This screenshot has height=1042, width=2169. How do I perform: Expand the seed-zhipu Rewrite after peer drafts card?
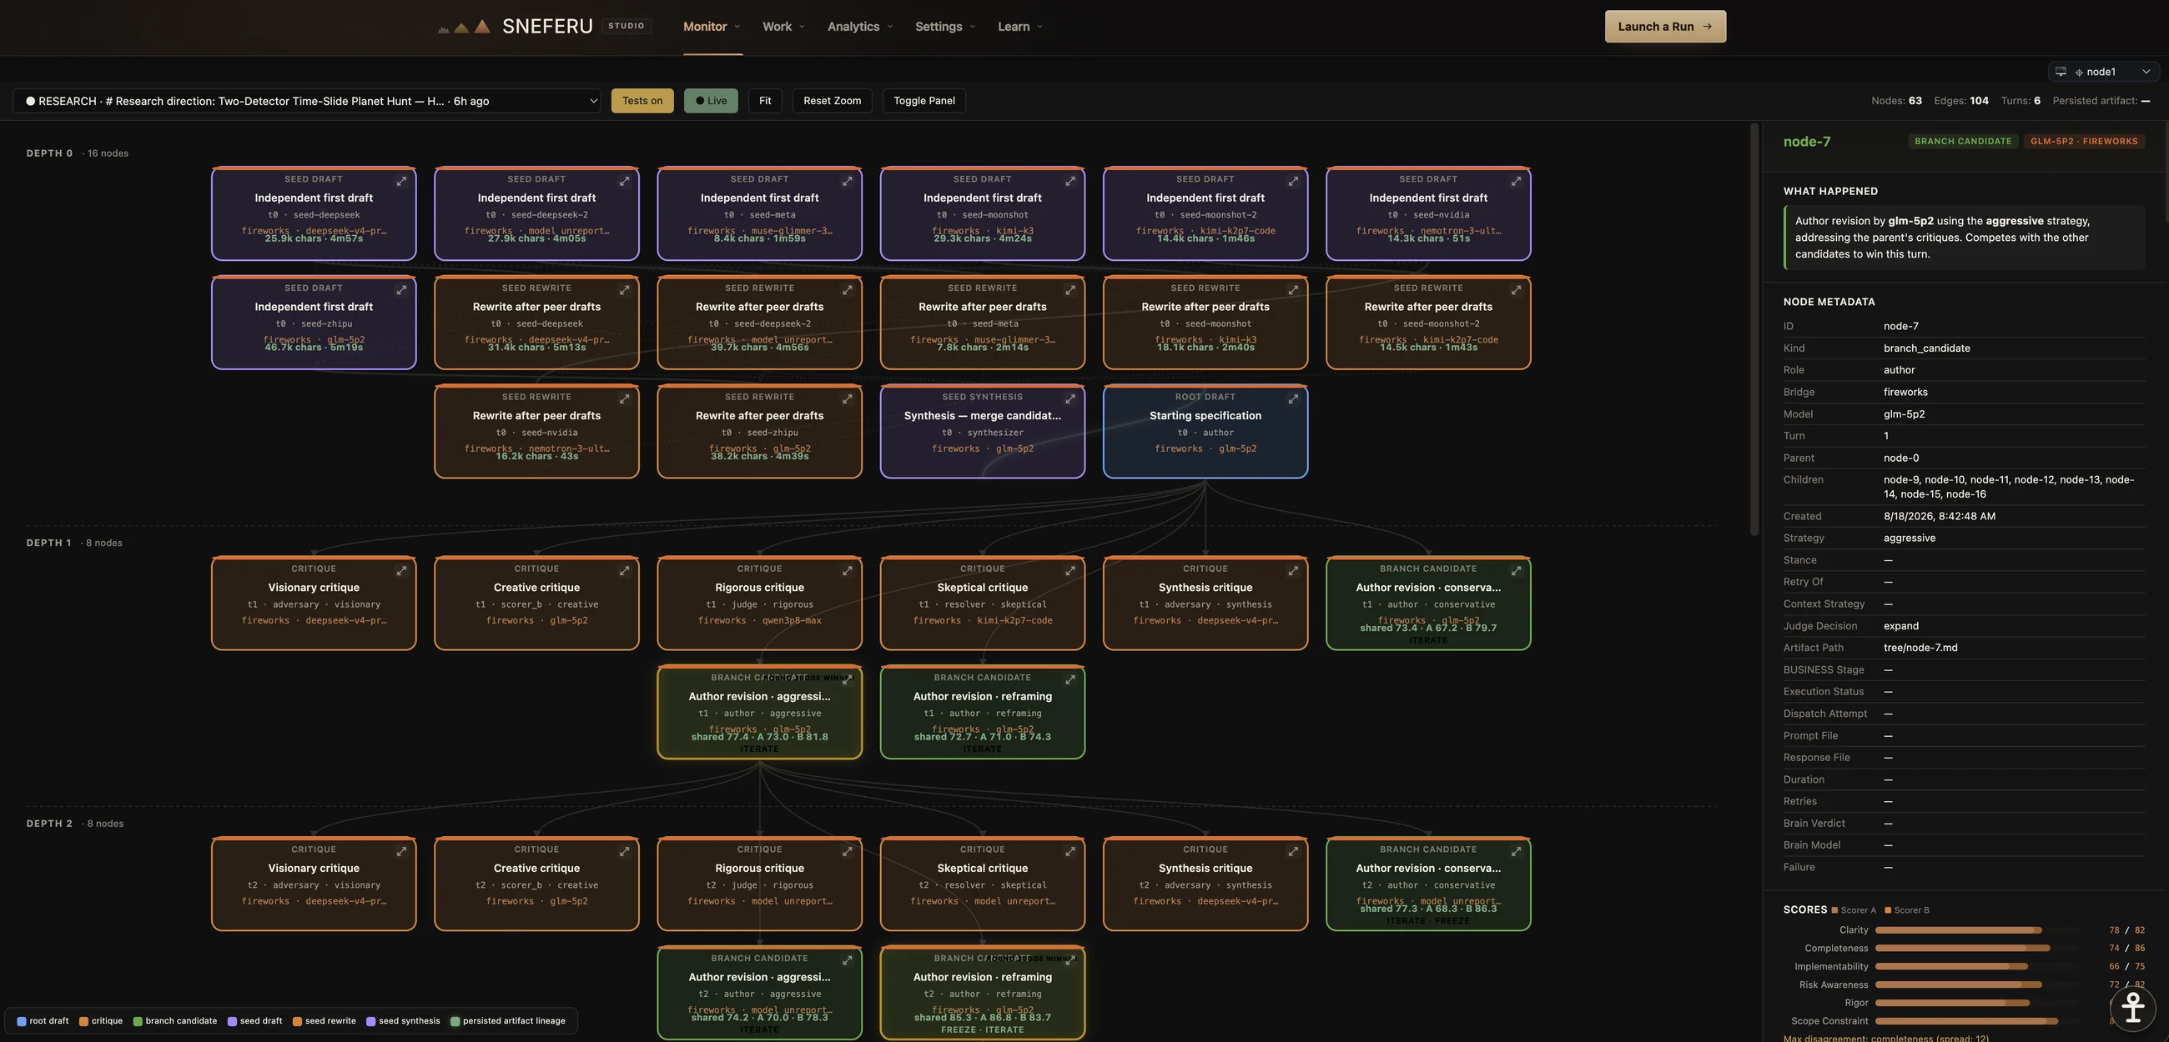coord(848,399)
